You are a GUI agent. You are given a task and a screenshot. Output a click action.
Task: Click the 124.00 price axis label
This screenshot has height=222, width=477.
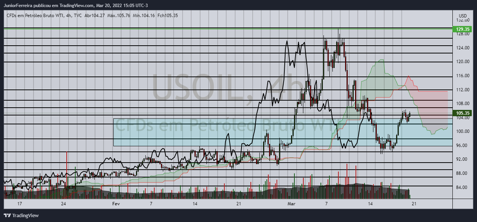click(463, 48)
